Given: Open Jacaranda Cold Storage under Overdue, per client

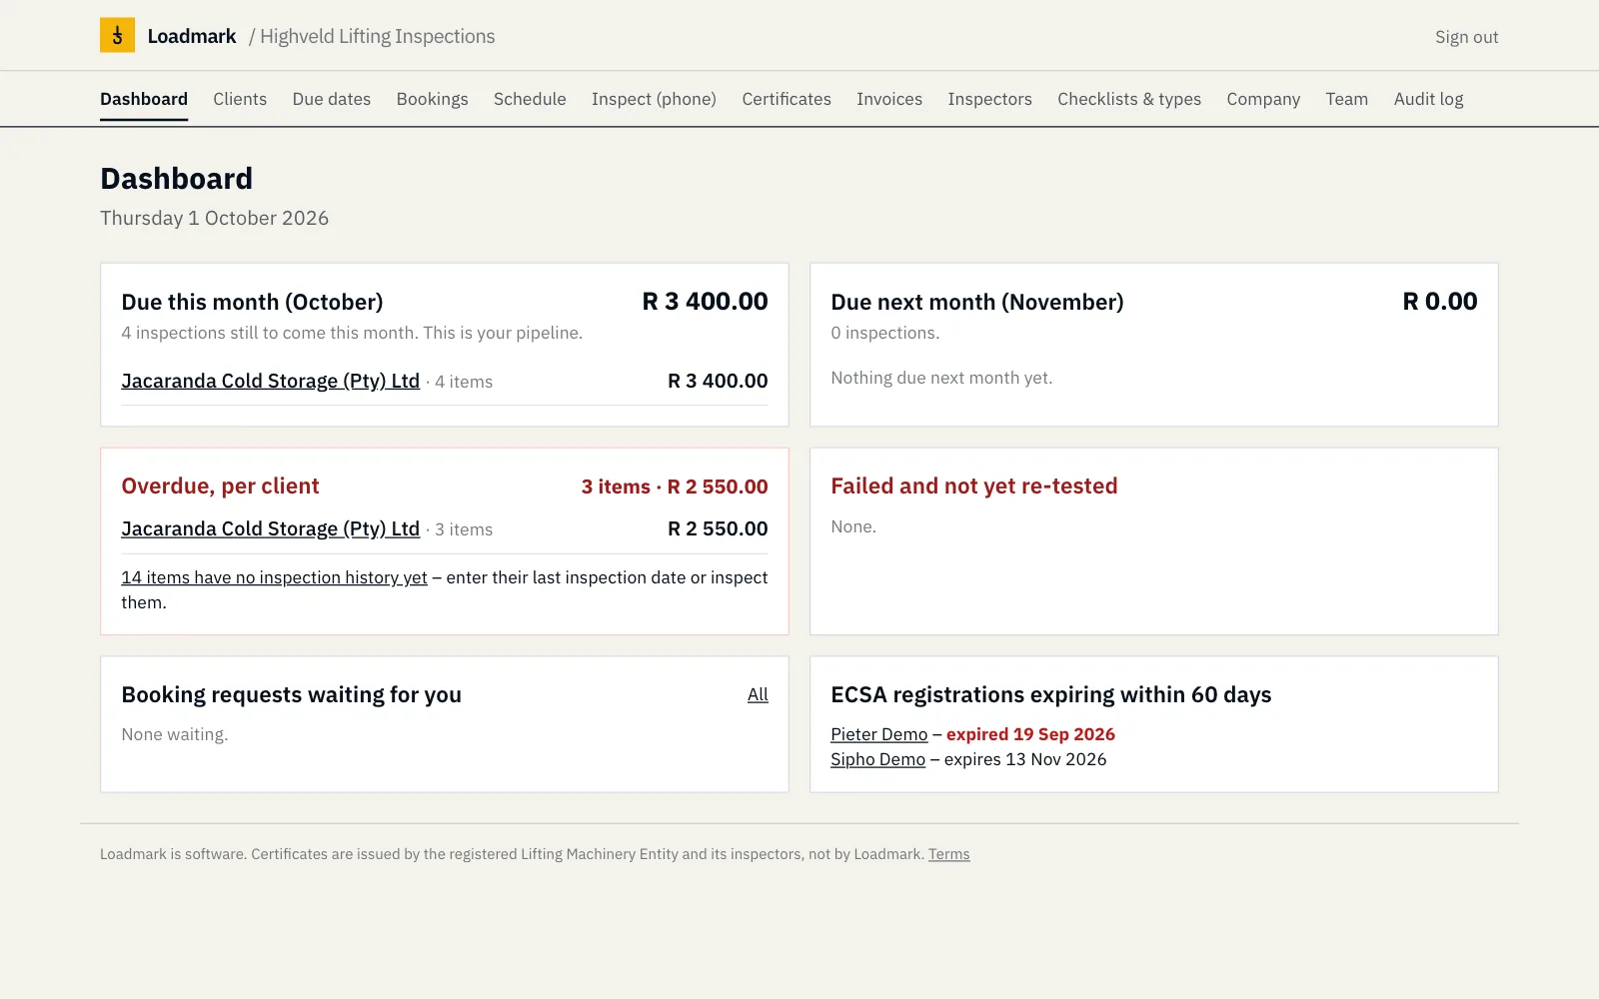Looking at the screenshot, I should tap(271, 528).
